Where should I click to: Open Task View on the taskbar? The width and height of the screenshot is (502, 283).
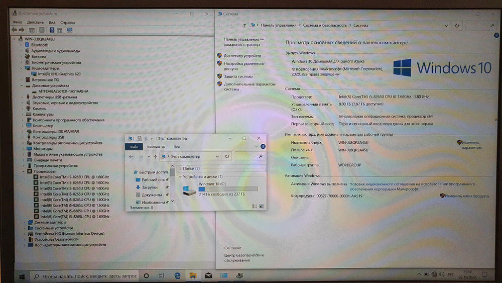pos(161,276)
